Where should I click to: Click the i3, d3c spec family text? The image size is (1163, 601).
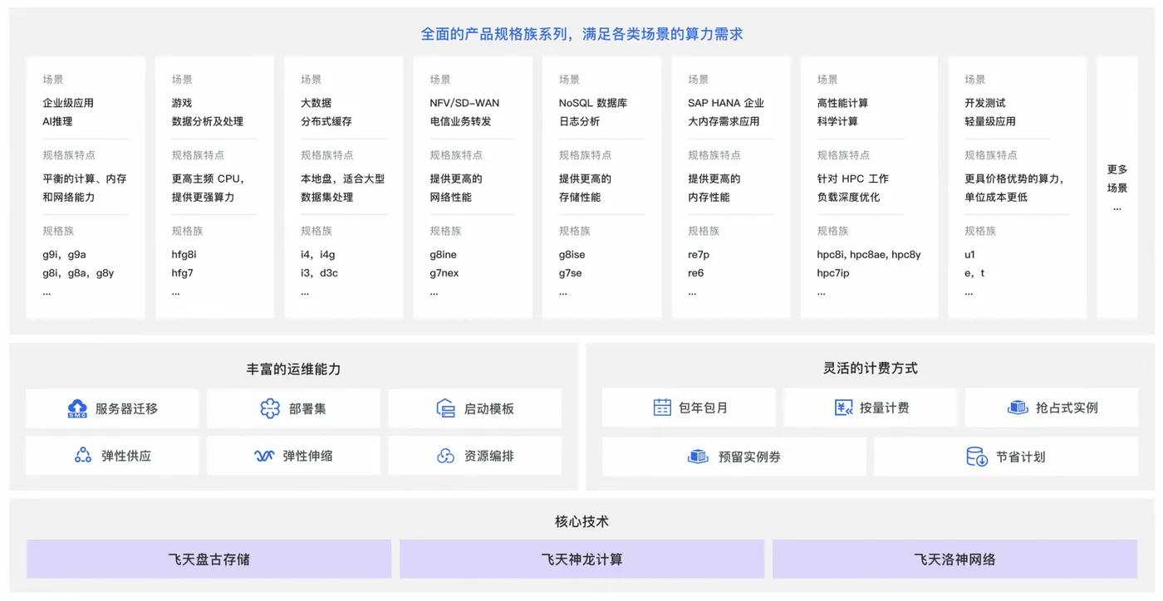click(320, 273)
